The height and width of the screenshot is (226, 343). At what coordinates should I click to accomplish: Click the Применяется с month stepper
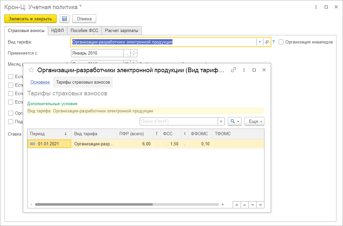click(x=134, y=53)
